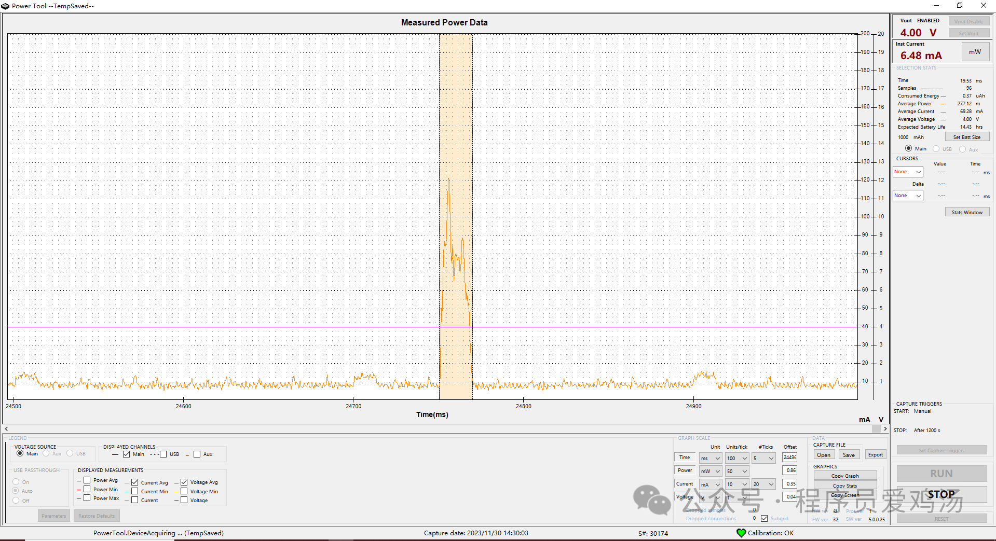Open the blue None cursor dropdown
The height and width of the screenshot is (541, 996).
(x=908, y=196)
